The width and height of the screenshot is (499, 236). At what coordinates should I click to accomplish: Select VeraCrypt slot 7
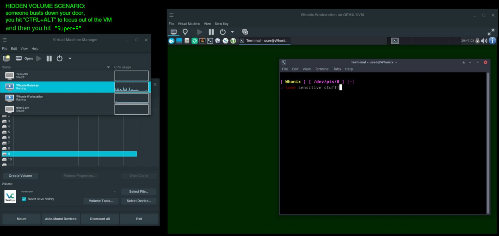pyautogui.click(x=69, y=143)
